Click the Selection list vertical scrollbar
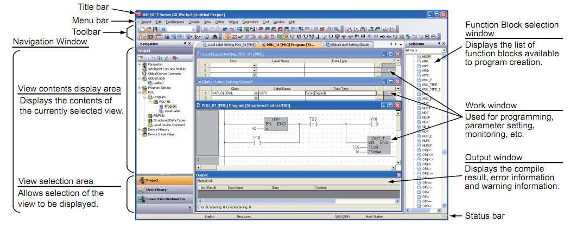 tap(444, 132)
